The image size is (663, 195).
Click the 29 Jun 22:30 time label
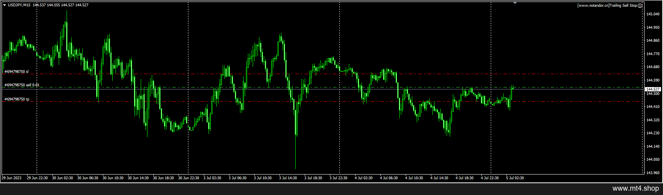37,178
